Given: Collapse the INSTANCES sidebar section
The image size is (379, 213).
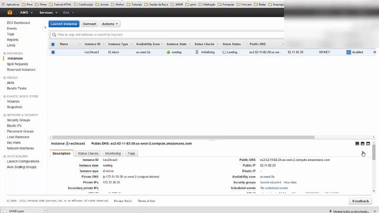Looking at the screenshot, I should coord(5,53).
